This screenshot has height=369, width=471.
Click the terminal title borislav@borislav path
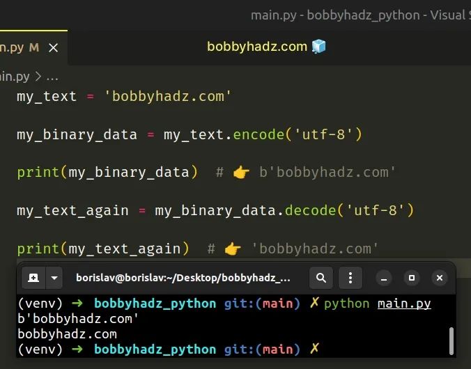tap(183, 278)
